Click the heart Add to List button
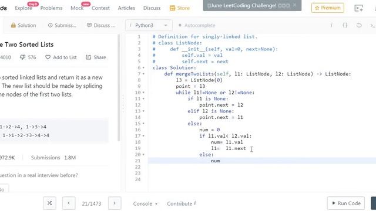Viewport: 376px width, 211px height. point(61,57)
